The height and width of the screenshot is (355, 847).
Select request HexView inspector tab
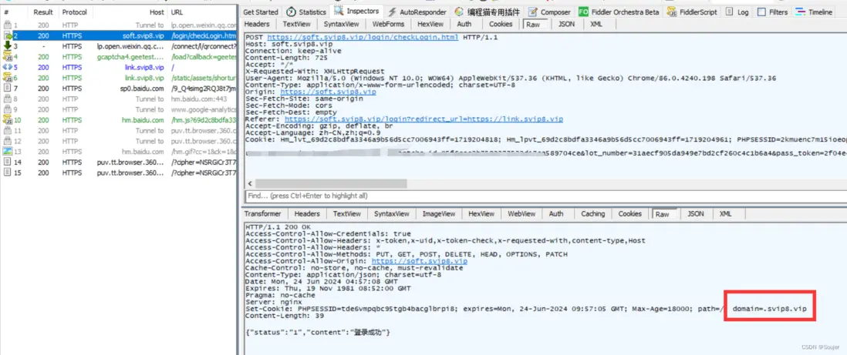pyautogui.click(x=430, y=25)
